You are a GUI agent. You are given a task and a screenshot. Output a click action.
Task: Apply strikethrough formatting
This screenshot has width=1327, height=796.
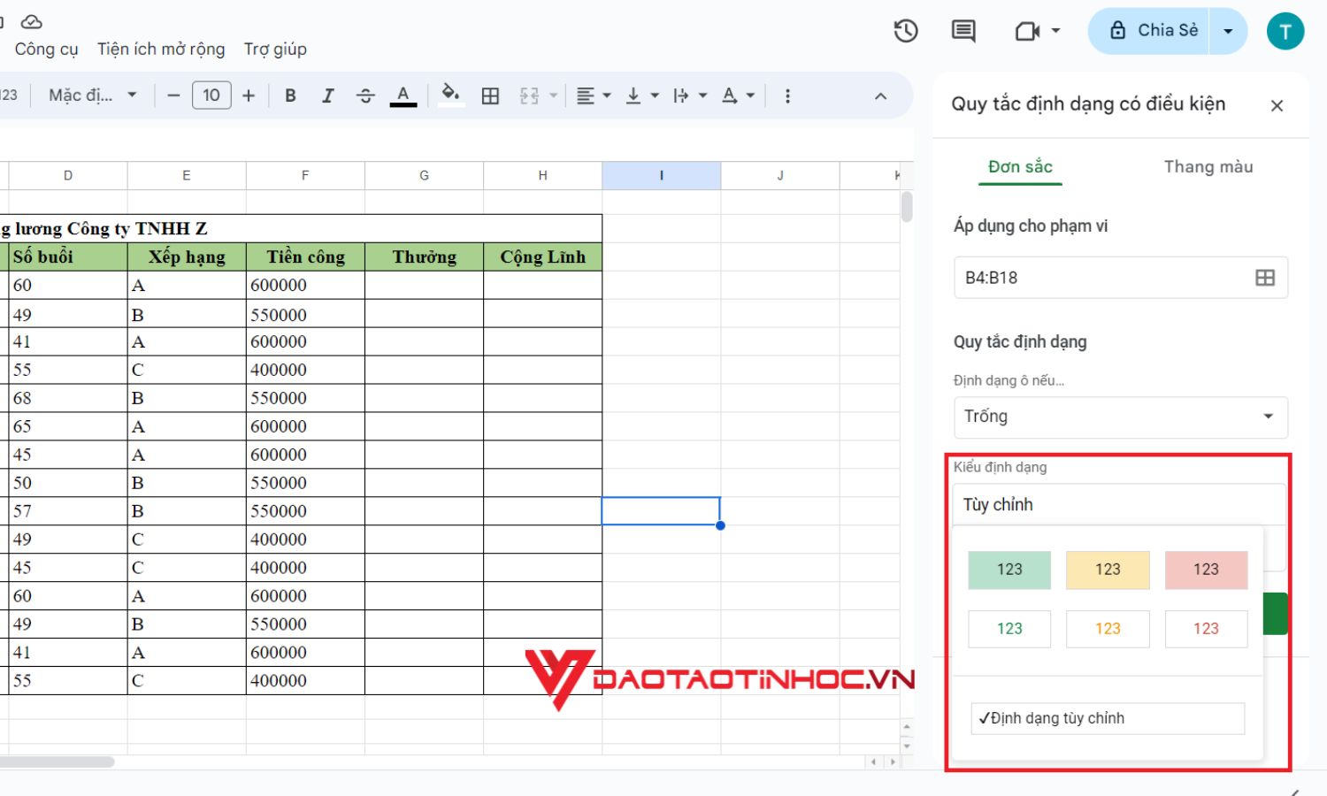365,96
